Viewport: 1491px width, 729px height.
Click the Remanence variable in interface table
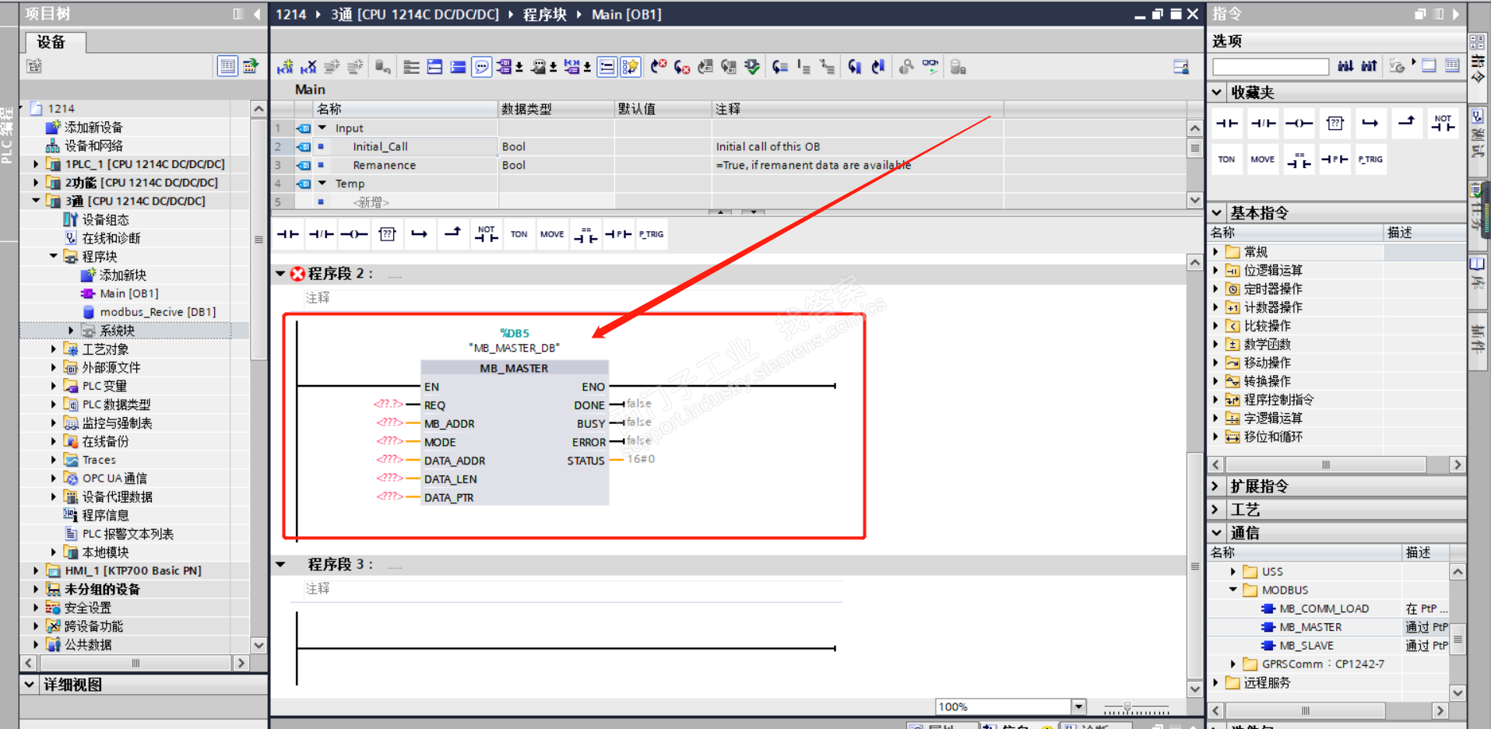click(385, 165)
